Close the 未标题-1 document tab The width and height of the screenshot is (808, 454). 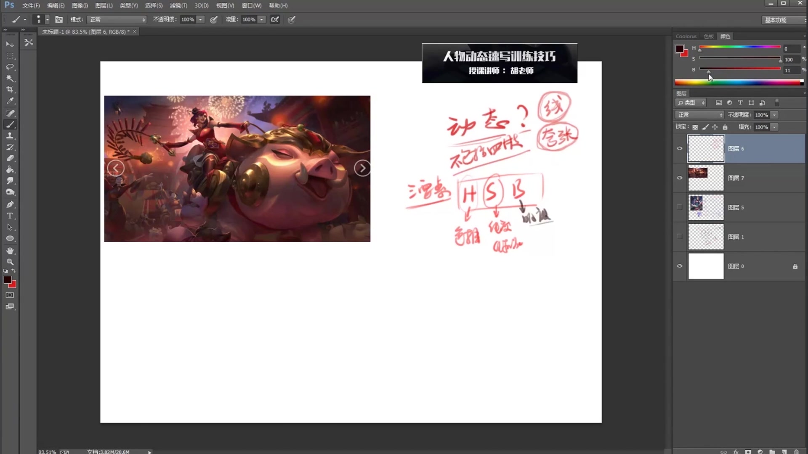(x=135, y=32)
